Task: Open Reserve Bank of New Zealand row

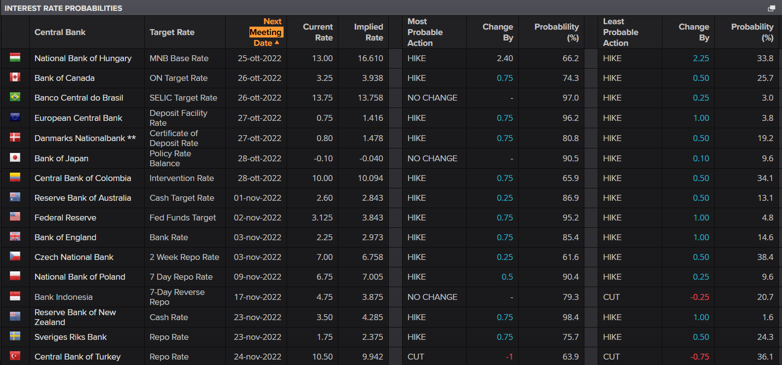Action: coord(391,317)
